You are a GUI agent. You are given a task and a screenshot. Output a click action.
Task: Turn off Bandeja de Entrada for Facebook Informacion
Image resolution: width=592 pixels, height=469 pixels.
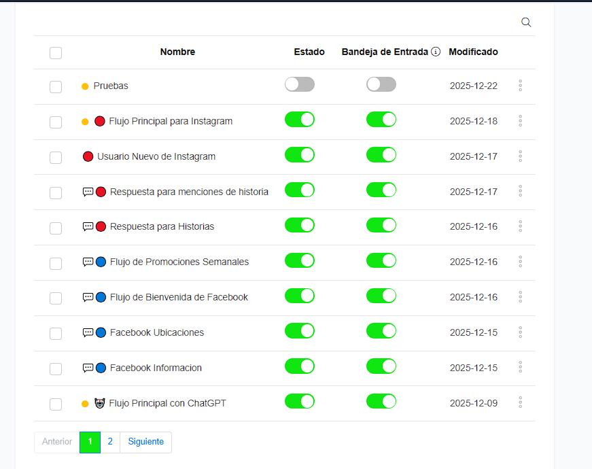[381, 366]
